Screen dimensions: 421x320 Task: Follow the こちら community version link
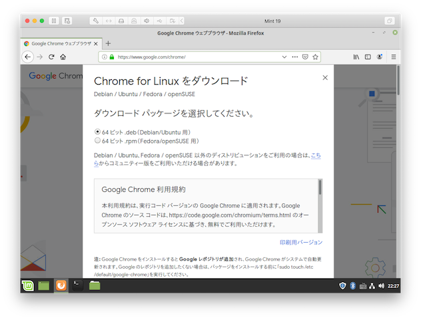coord(316,155)
